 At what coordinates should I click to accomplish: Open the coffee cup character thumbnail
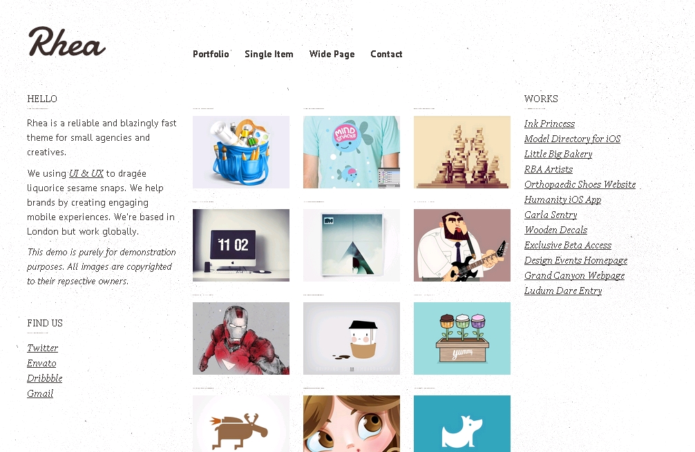tap(352, 339)
